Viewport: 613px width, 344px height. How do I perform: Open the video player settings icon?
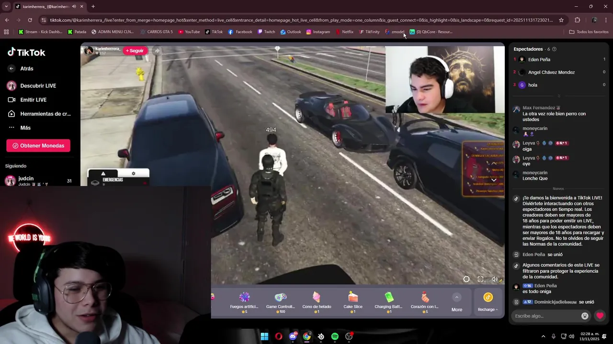[466, 279]
